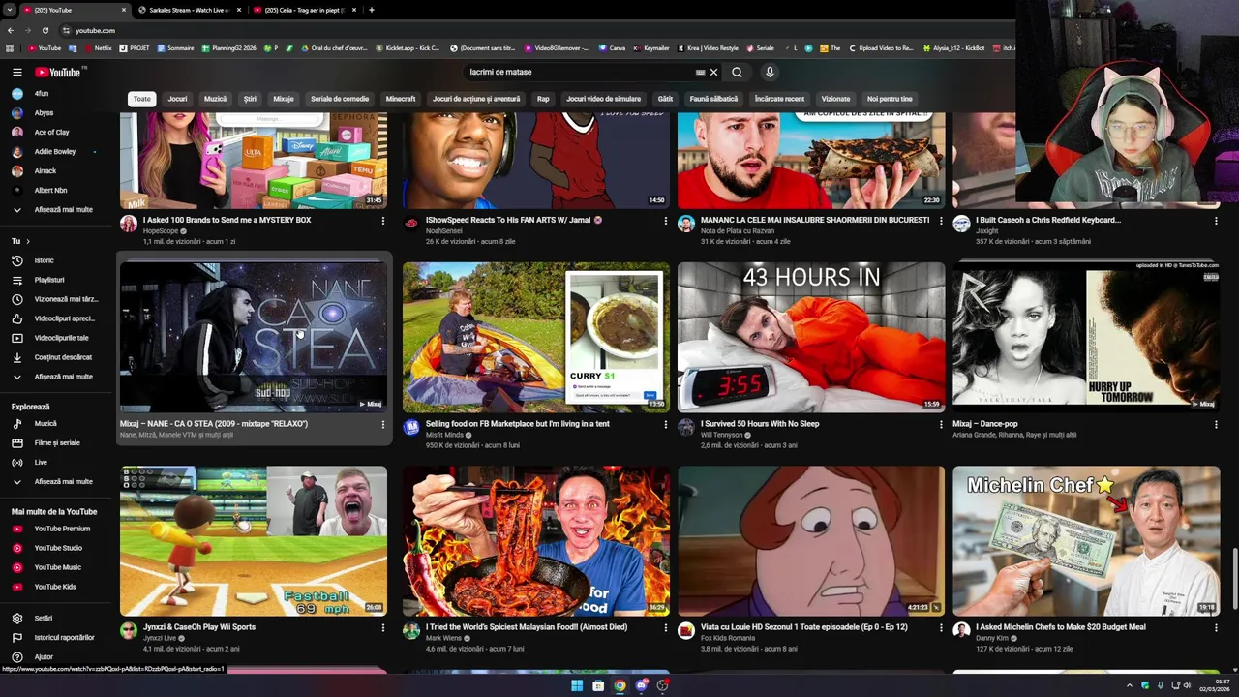
Task: Open YouTube Kids
Action: pos(56,587)
